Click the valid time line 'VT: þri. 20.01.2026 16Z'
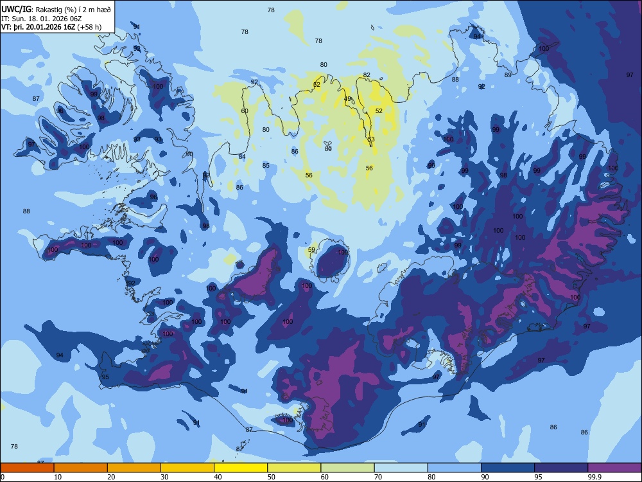This screenshot has height=482, width=642. point(39,27)
